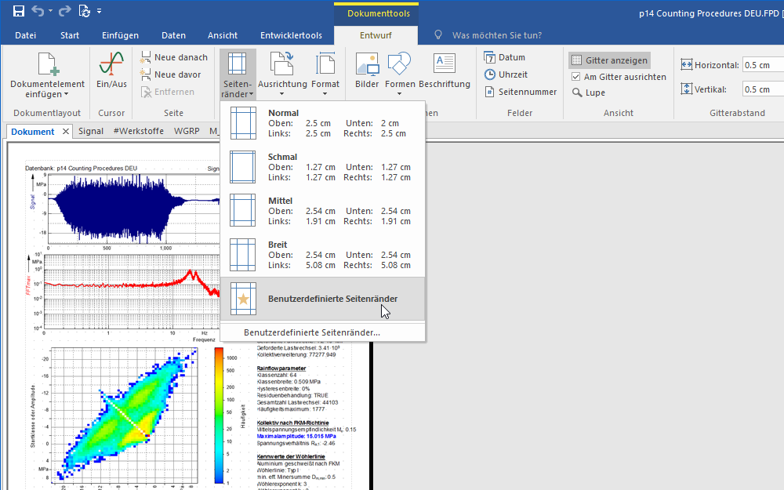
Task: Switch to the #Werkstoffe tab
Action: (x=139, y=131)
